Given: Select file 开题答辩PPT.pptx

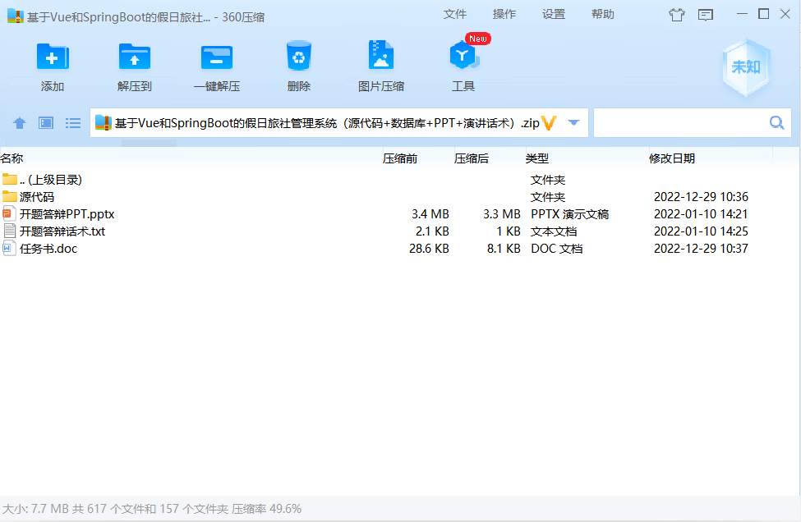Looking at the screenshot, I should coord(401,214).
